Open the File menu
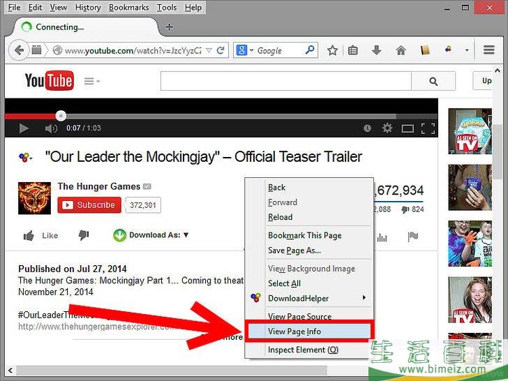This screenshot has height=381, width=508. [14, 8]
